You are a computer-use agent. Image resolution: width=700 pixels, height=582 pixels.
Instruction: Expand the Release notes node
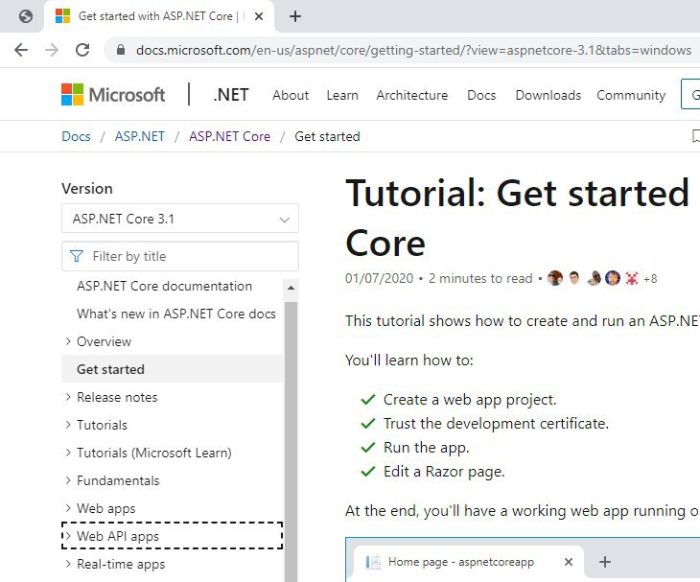click(68, 397)
